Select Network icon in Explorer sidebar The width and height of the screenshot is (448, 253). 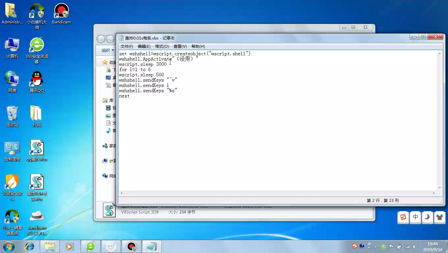(x=105, y=176)
